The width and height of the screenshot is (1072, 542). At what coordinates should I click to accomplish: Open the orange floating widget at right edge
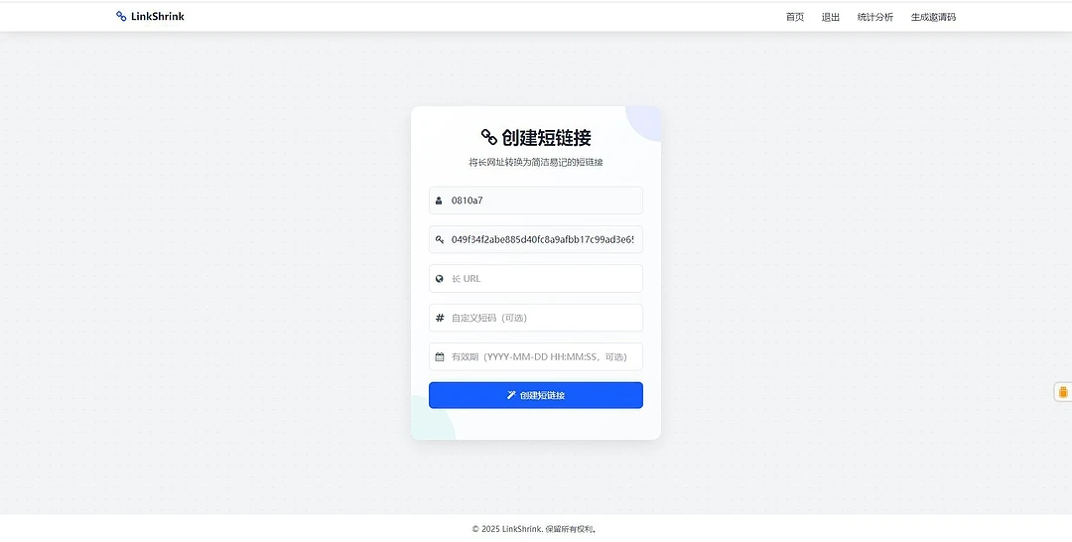pos(1062,392)
